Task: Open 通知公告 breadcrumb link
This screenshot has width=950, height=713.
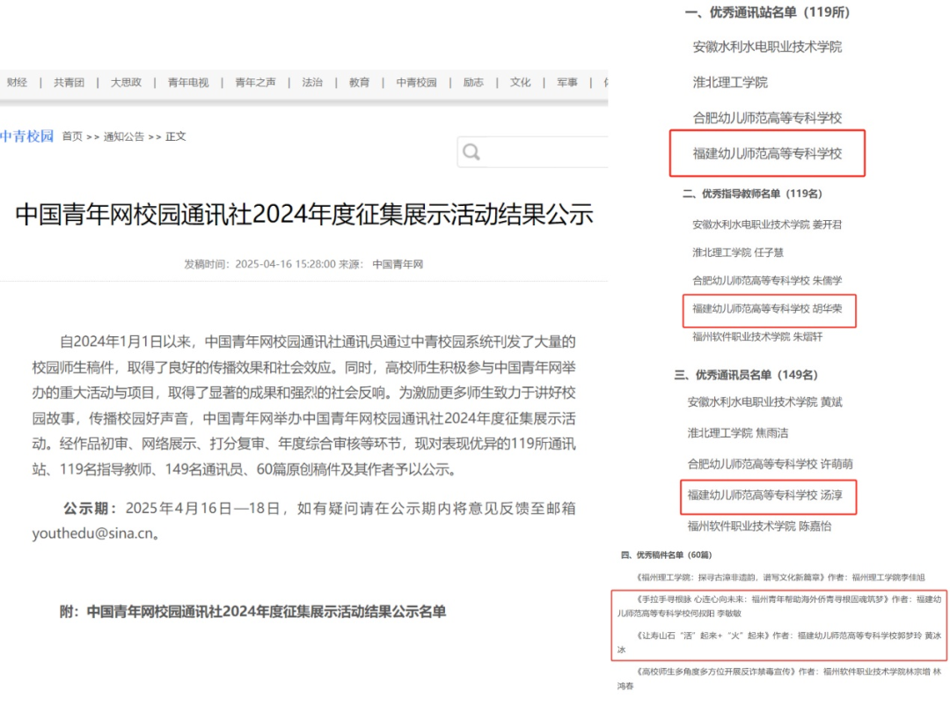Action: (124, 136)
